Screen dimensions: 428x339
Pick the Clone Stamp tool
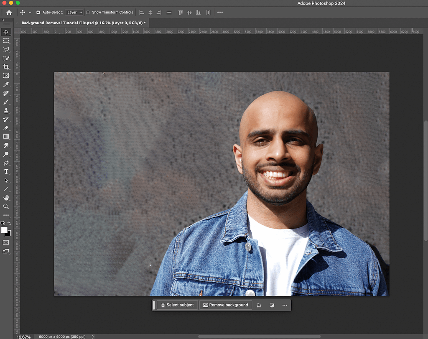pyautogui.click(x=6, y=111)
